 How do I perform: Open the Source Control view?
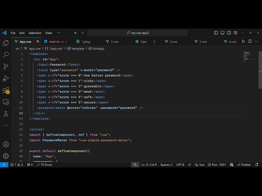(x=6, y=66)
